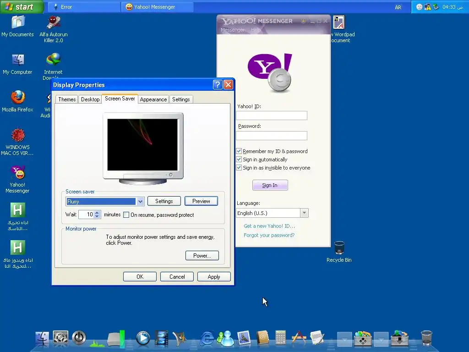The height and width of the screenshot is (352, 469).
Task: Click OK in Display Properties
Action: pos(140,276)
